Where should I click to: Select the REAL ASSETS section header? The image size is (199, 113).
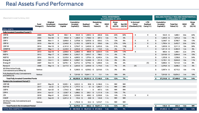18,29
